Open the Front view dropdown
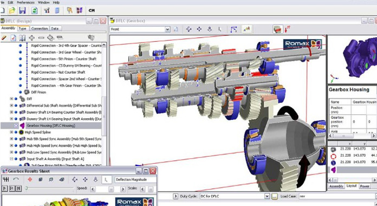The width and height of the screenshot is (377, 206). click(167, 29)
